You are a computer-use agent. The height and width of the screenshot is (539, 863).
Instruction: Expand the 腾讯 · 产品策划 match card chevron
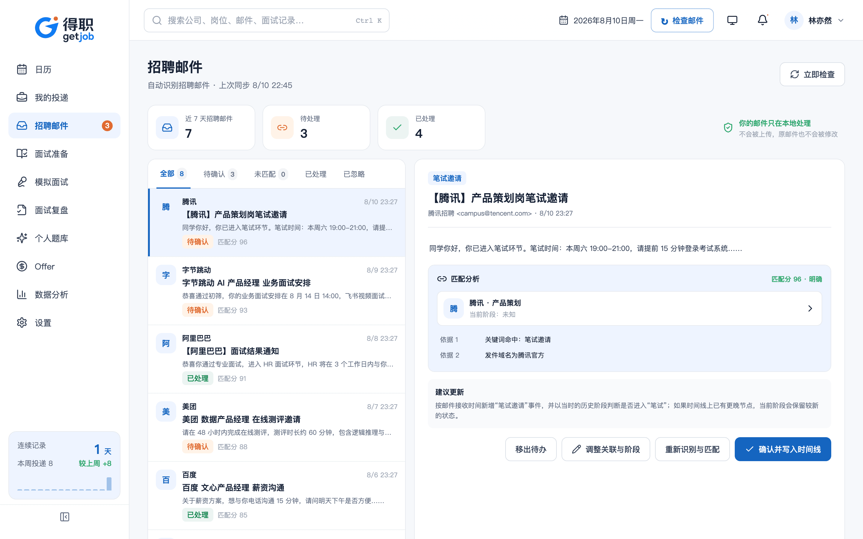810,308
